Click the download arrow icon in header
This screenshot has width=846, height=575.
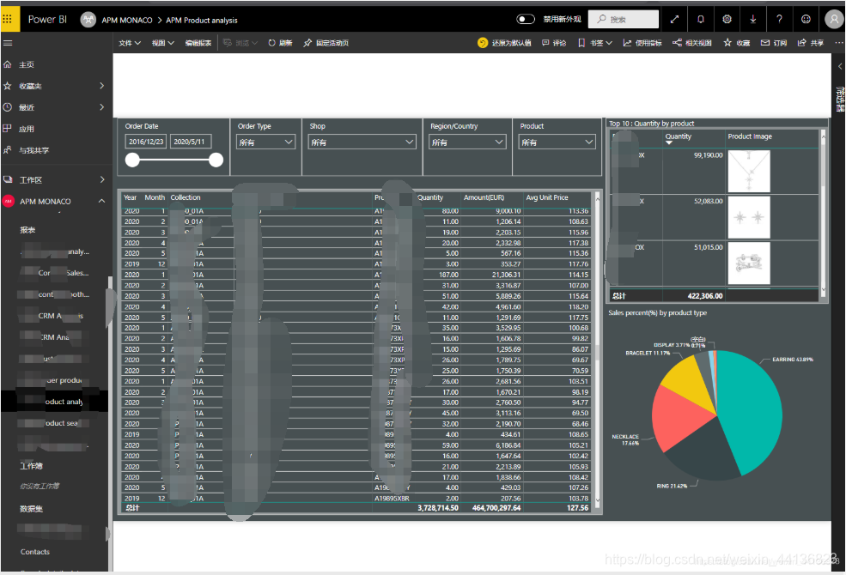pos(753,20)
